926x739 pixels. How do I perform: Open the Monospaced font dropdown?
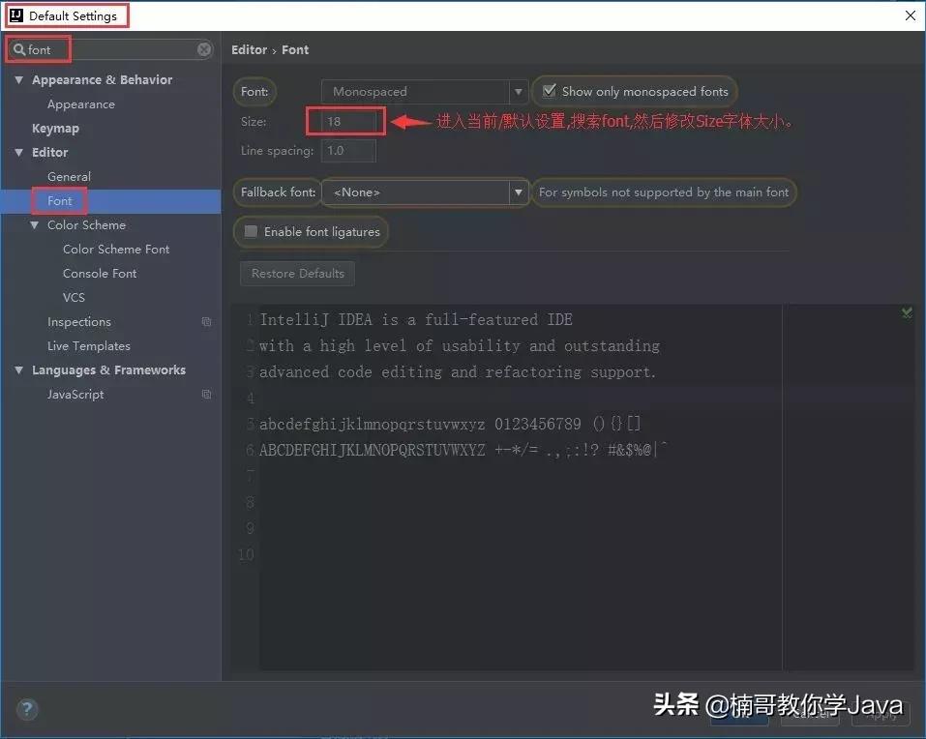pos(519,91)
